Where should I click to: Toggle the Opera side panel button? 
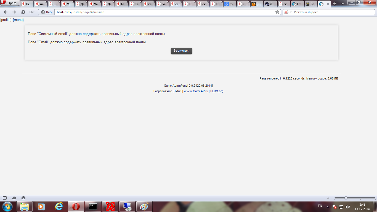(5, 198)
